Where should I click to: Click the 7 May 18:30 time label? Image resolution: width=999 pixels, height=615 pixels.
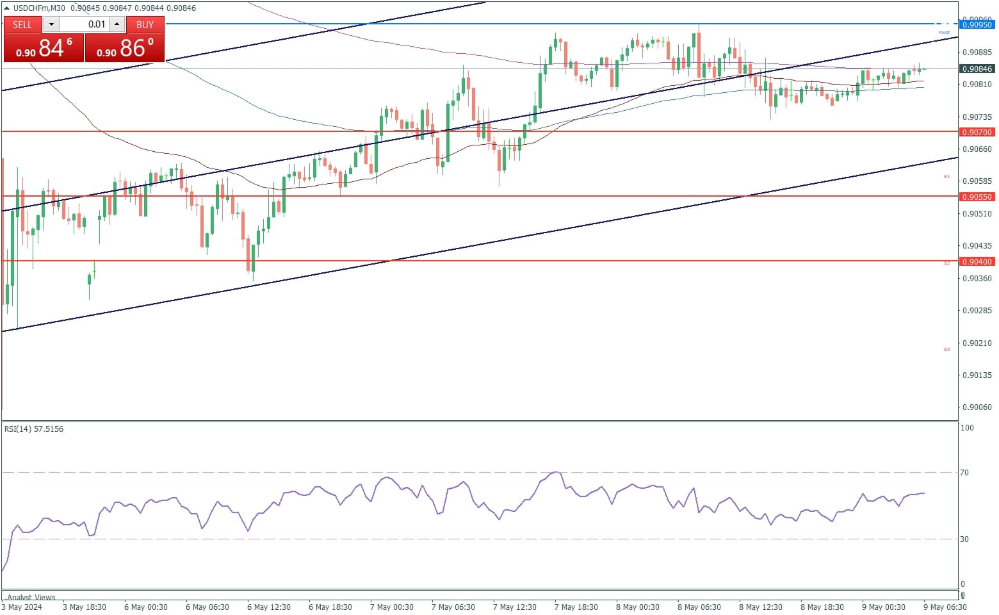tap(576, 607)
